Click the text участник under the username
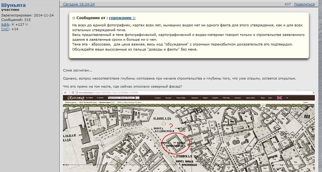Viewport: 322px width, 172px height. click(10, 10)
